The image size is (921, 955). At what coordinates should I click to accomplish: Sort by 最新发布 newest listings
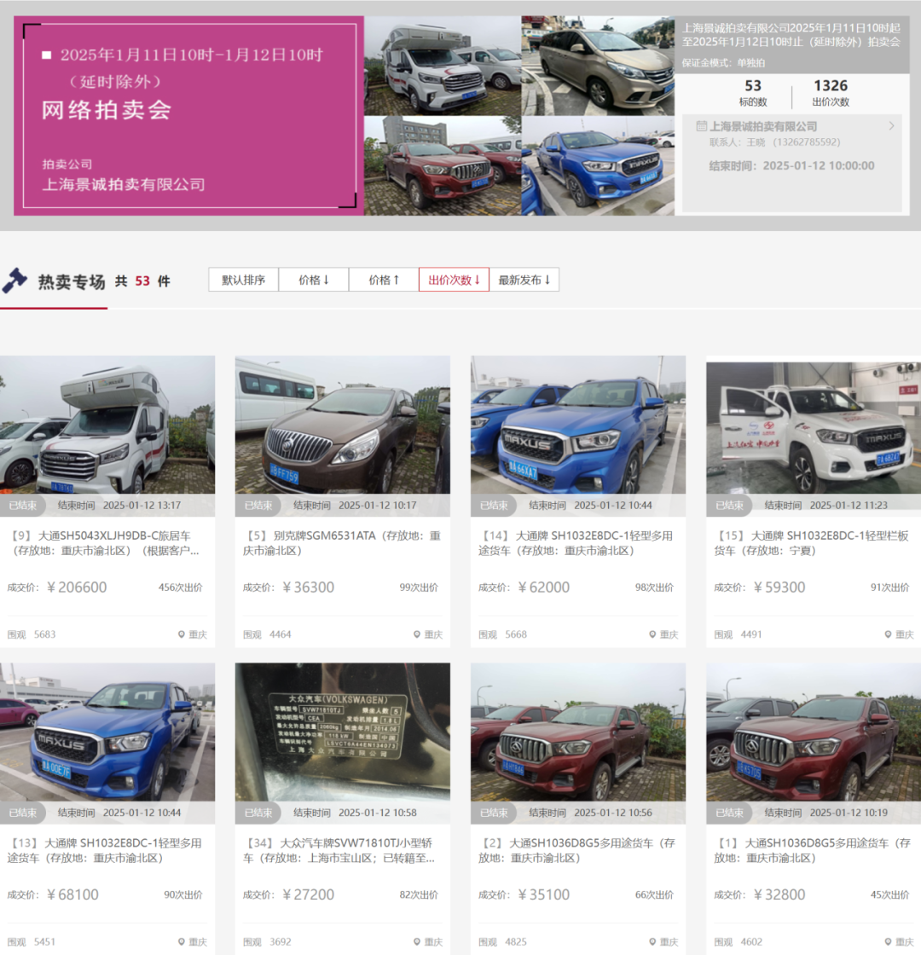(x=524, y=280)
